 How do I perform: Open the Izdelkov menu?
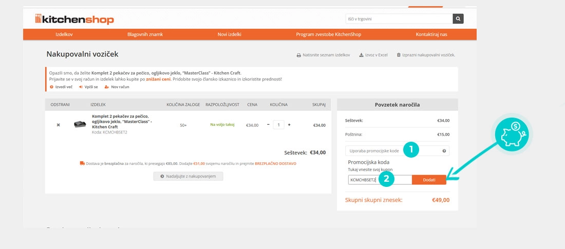(64, 34)
